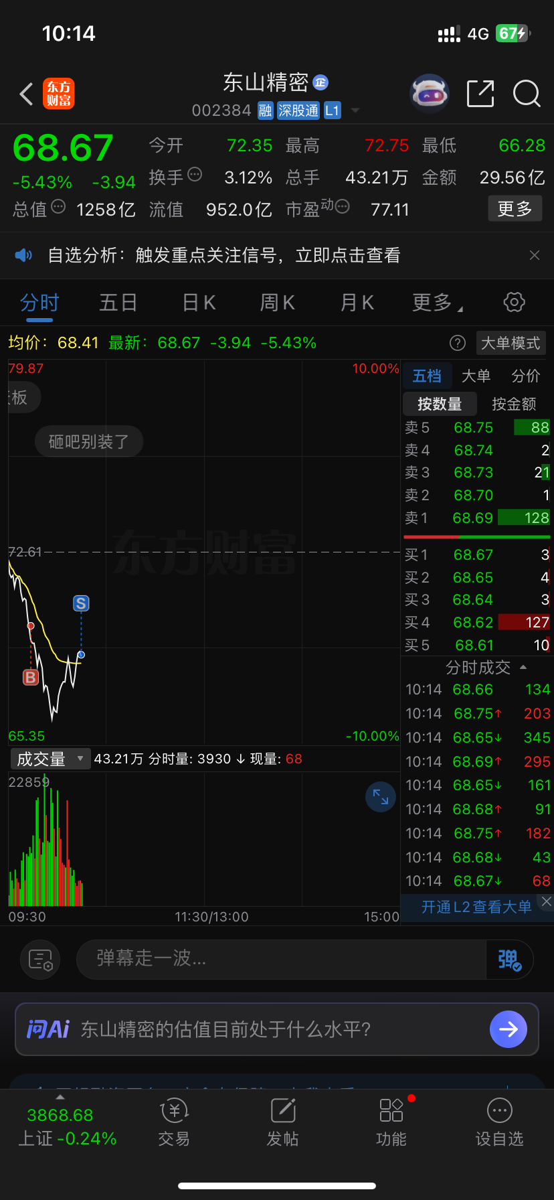Open the 功能 functions icon
The image size is (554, 1200).
point(391,1123)
